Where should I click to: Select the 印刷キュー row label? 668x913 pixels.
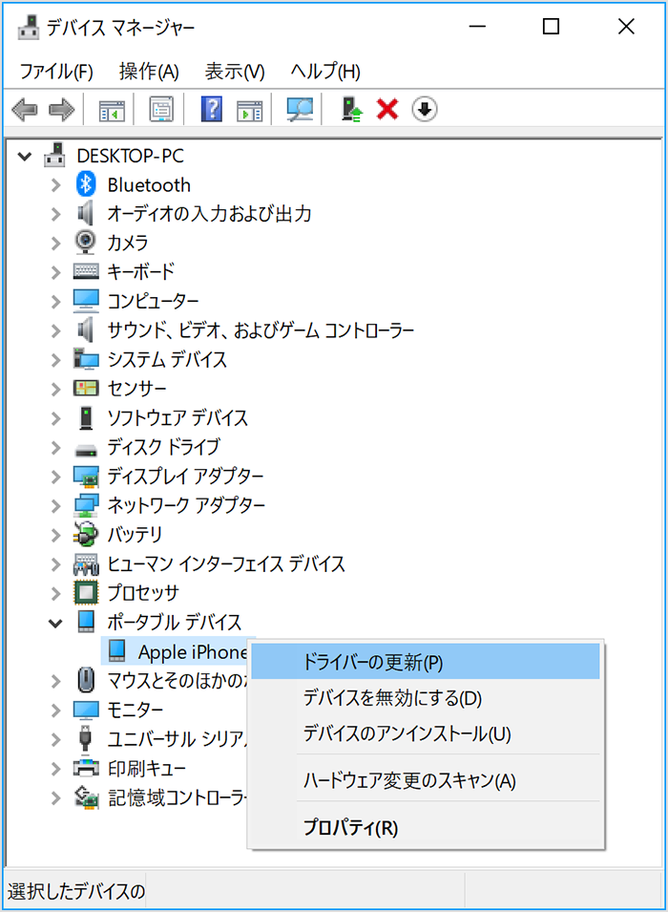coord(147,768)
